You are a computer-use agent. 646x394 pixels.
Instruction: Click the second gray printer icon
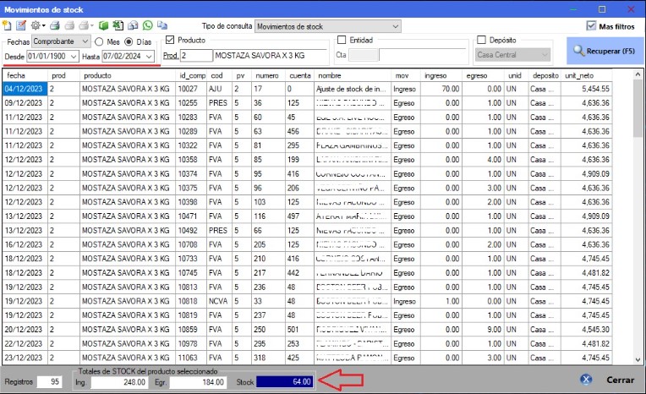pos(69,25)
